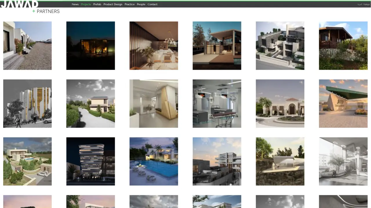Go to the Projects page

coord(86,4)
